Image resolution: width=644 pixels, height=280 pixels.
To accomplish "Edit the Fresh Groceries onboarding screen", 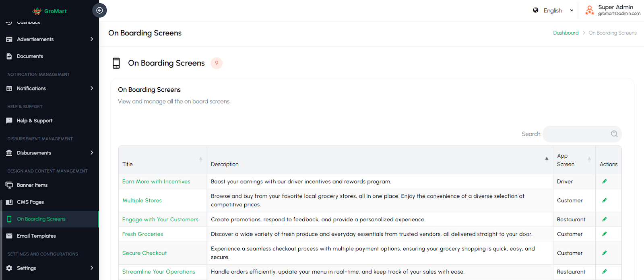I will (604, 234).
